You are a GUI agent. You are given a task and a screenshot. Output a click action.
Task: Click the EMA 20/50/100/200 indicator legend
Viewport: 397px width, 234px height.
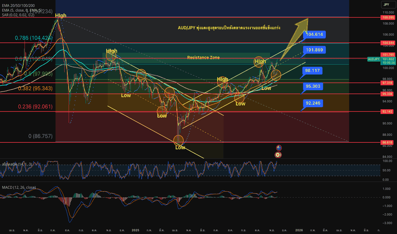[18, 5]
